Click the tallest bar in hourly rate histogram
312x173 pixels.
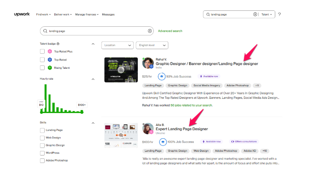[46, 98]
